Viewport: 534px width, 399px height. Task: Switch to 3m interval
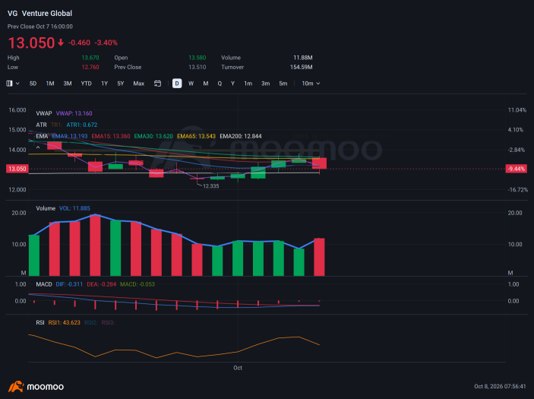coord(265,84)
